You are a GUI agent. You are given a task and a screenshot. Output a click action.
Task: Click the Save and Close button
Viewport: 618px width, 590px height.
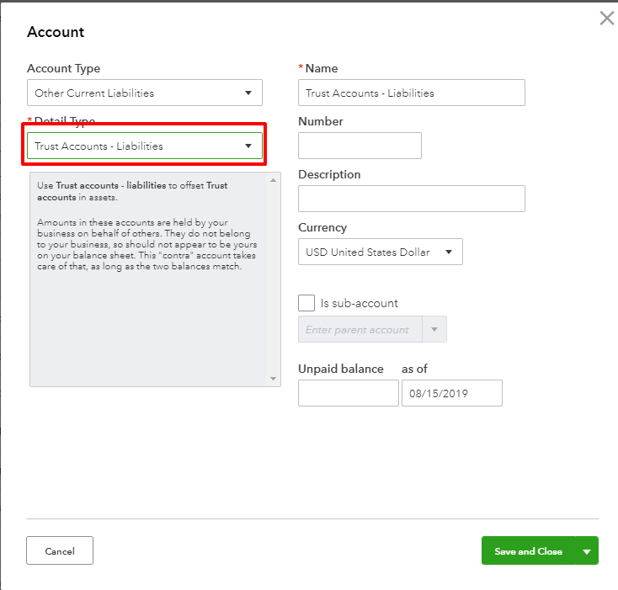point(528,551)
